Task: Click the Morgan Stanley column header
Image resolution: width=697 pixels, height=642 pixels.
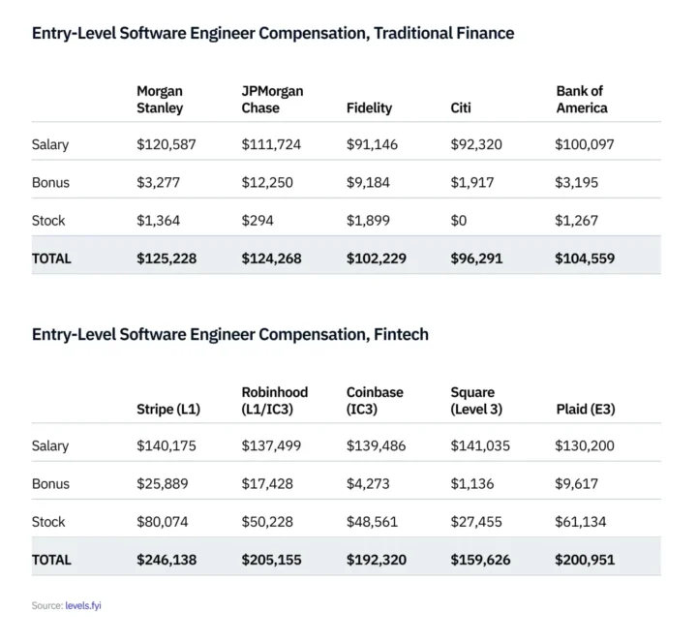Action: point(160,100)
